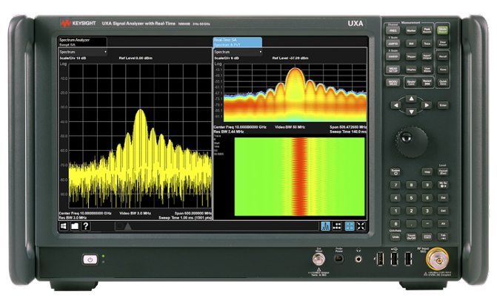Click the Cancel (Esc) key
This screenshot has height=297, width=497.
point(443,171)
